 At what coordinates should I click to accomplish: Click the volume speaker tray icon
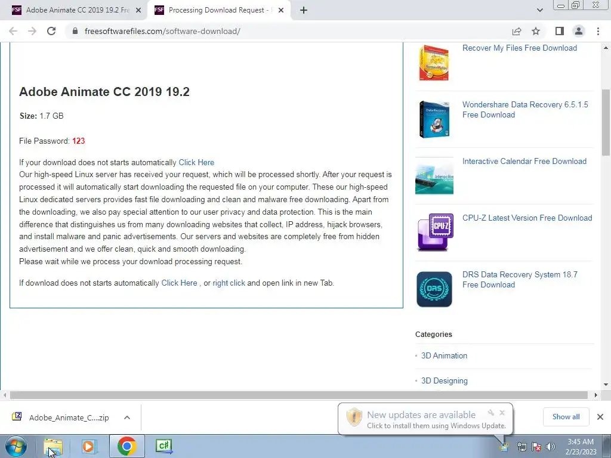pos(551,447)
